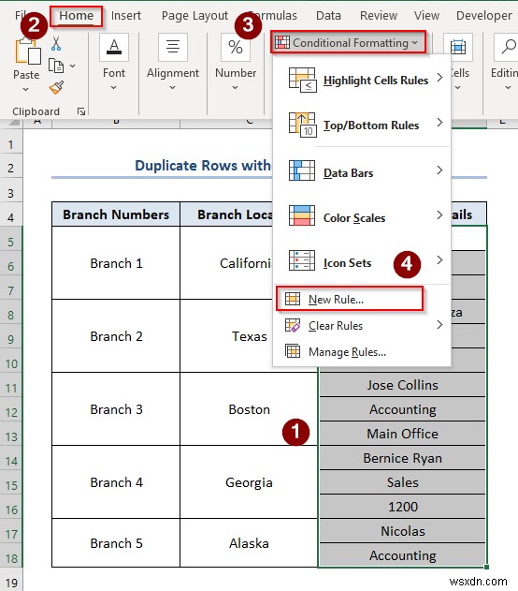The image size is (518, 591).
Task: Switch to the Home tab
Action: [x=77, y=16]
